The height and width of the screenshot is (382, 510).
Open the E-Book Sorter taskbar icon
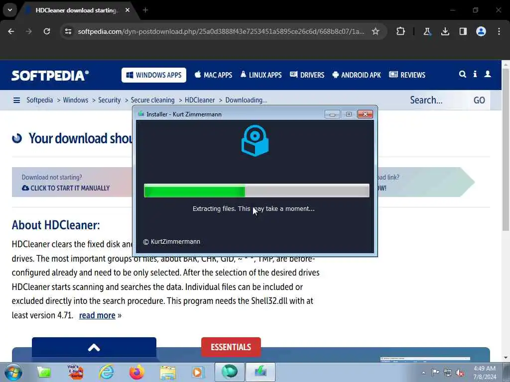point(76,372)
